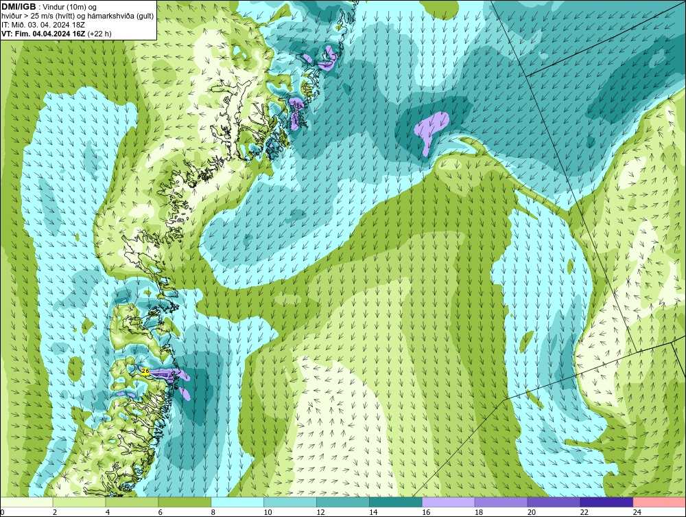686x517 pixels.
Task: Click the legend label '8'
Action: click(213, 512)
